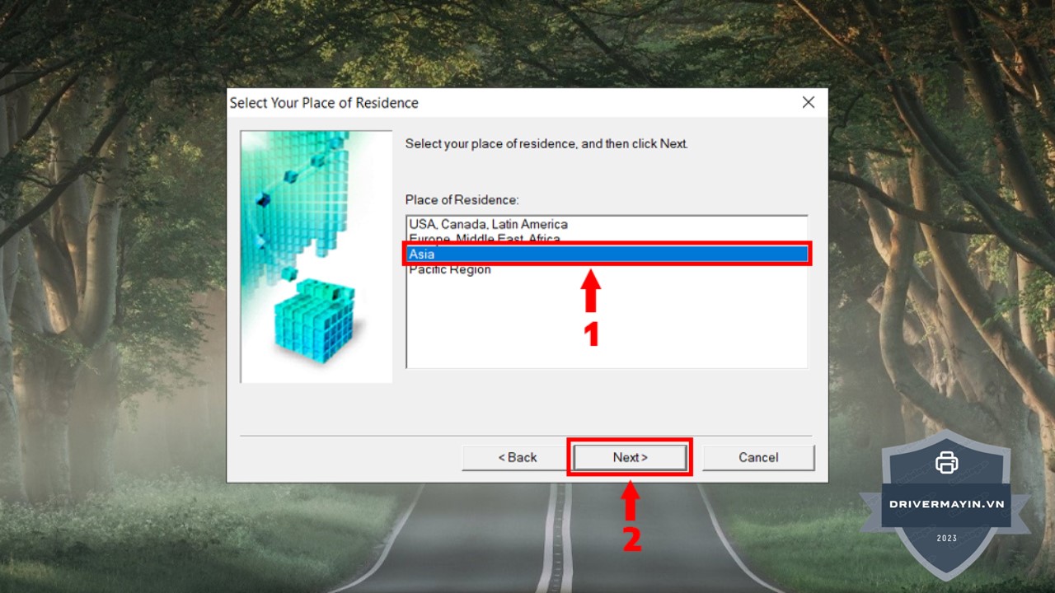Choose Asia in the residence list
Image resolution: width=1055 pixels, height=593 pixels.
(607, 254)
